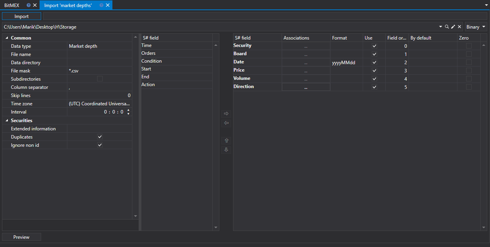Screen dimensions: 490x247
Task: Click the common settings panel scrollbar down arrow
Action: coord(136,216)
